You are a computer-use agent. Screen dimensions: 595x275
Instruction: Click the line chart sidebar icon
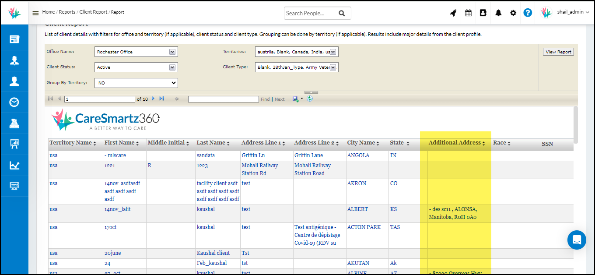point(14,165)
